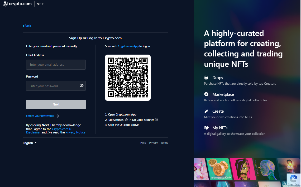Select the My NFTs heading text
301x187 pixels.
point(220,128)
